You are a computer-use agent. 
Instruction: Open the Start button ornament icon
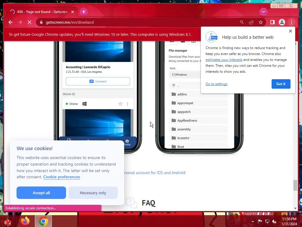tap(8, 221)
